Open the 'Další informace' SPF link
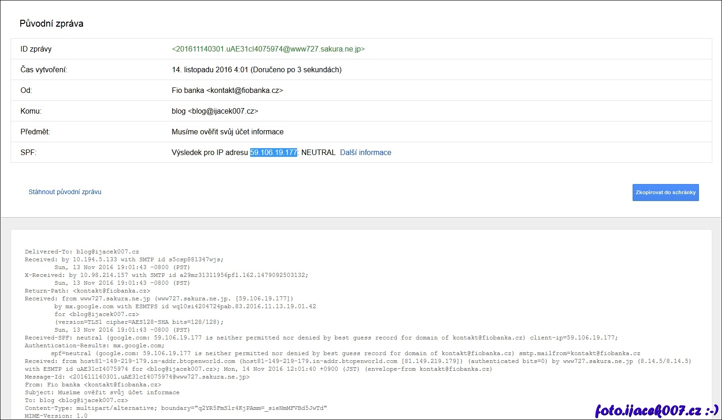The height and width of the screenshot is (420, 722). pos(365,152)
